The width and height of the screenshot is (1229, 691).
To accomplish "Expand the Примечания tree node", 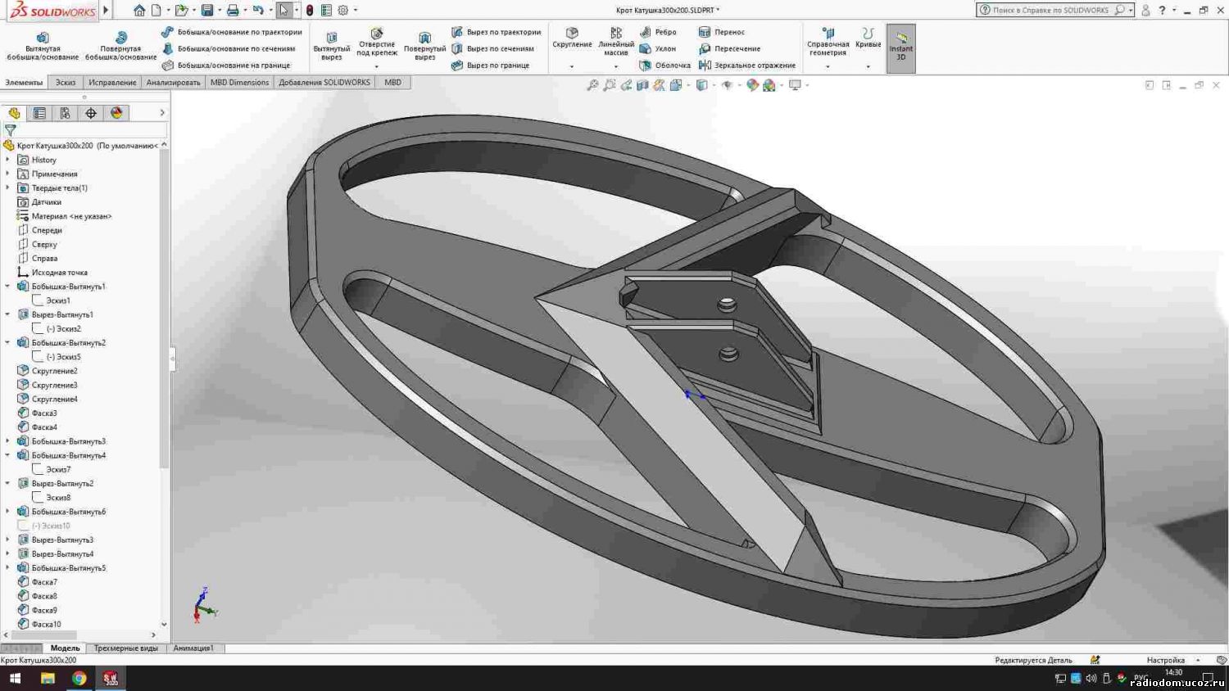I will pos(8,174).
